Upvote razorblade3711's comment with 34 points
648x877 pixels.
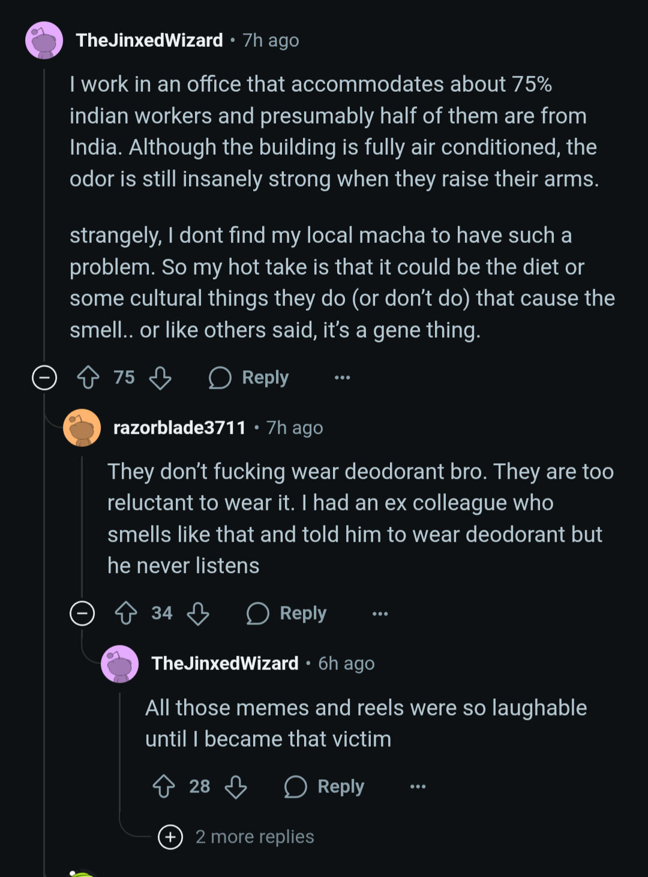point(126,613)
